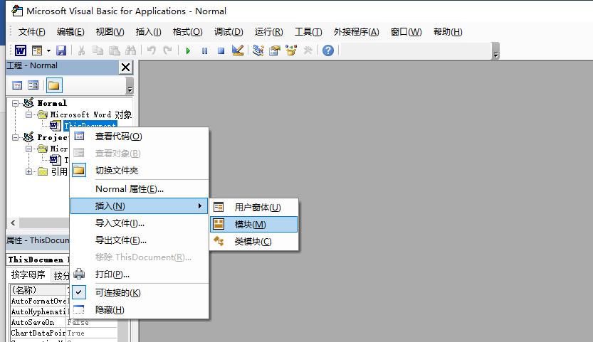Toggle Design Mode icon
593x342 pixels.
238,50
